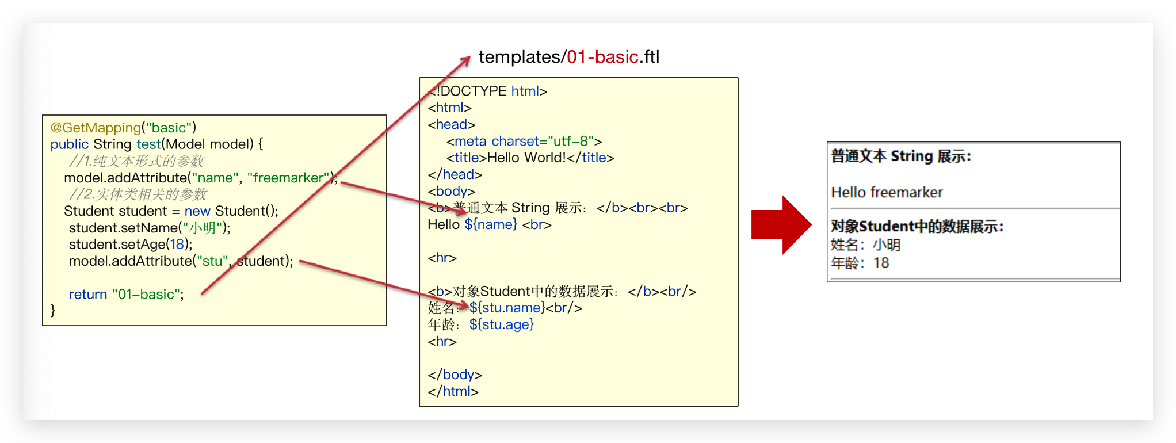Click model.addAttribute("name", "freemarker") line

click(x=201, y=177)
